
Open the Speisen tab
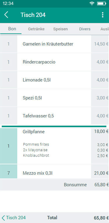60,29
